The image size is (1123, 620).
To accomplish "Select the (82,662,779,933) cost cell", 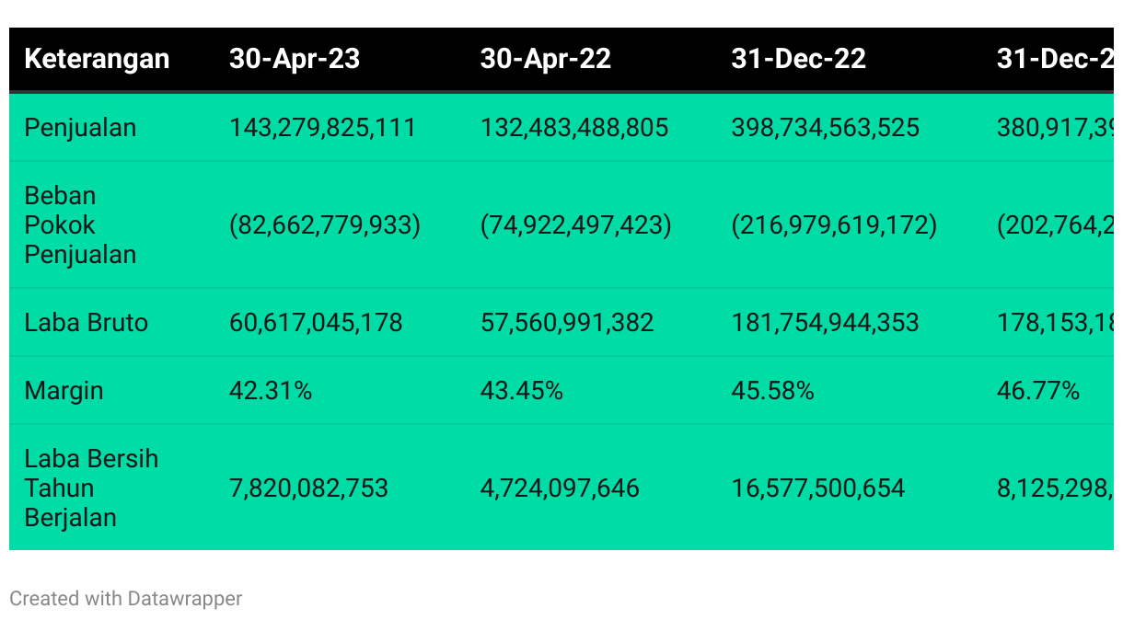I will pyautogui.click(x=325, y=225).
